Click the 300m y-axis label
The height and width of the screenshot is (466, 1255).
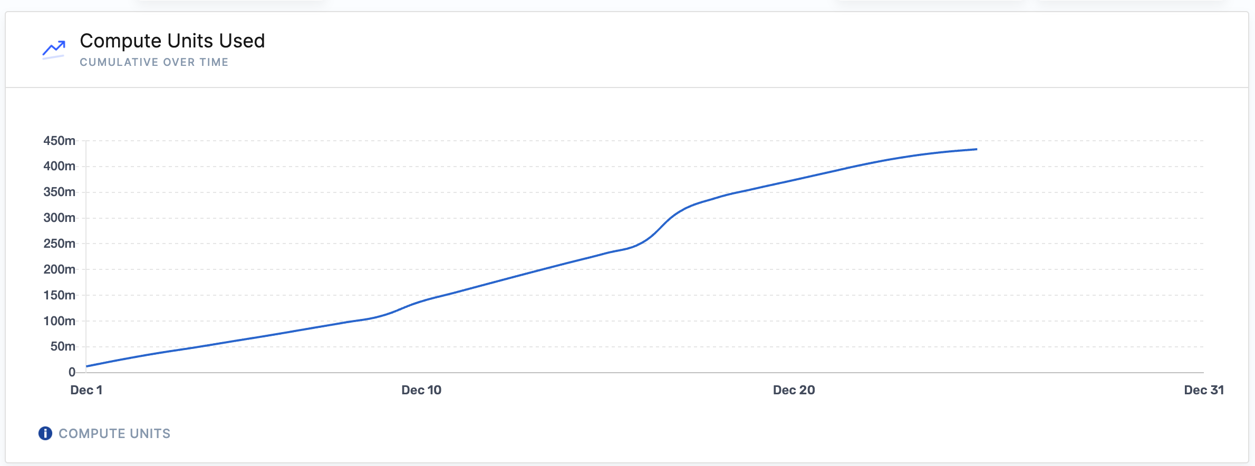click(59, 218)
